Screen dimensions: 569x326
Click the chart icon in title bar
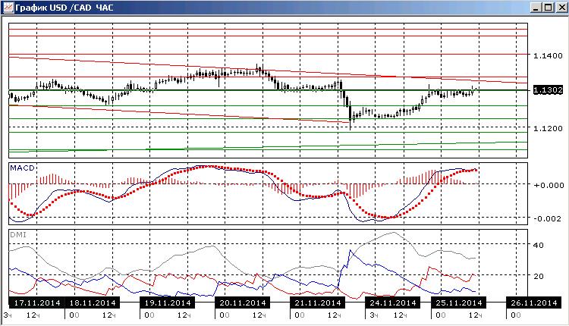point(8,8)
